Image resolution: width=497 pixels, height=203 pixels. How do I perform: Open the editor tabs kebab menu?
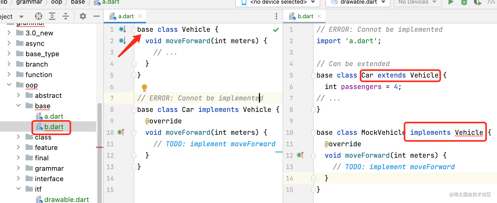coord(276,16)
